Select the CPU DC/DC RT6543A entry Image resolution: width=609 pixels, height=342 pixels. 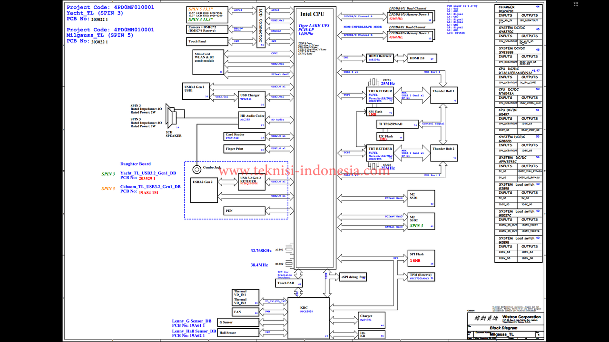519,91
